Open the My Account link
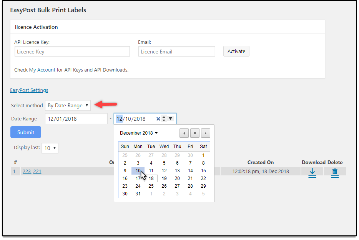 [42, 70]
